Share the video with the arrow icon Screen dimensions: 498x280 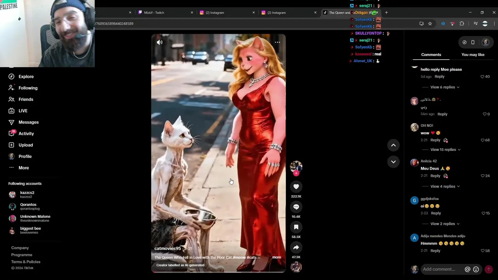point(296,247)
